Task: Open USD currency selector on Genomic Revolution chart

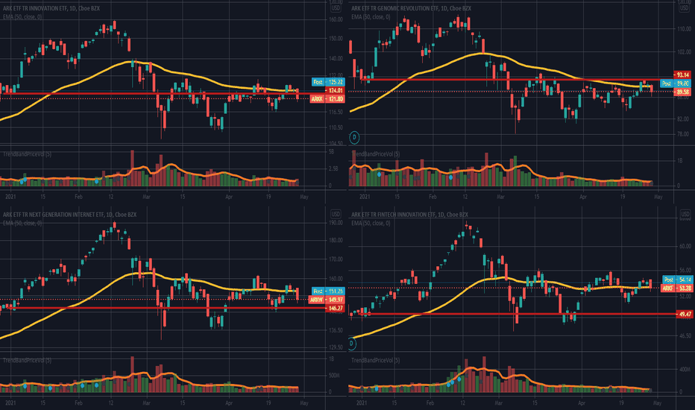Action: coord(685,8)
